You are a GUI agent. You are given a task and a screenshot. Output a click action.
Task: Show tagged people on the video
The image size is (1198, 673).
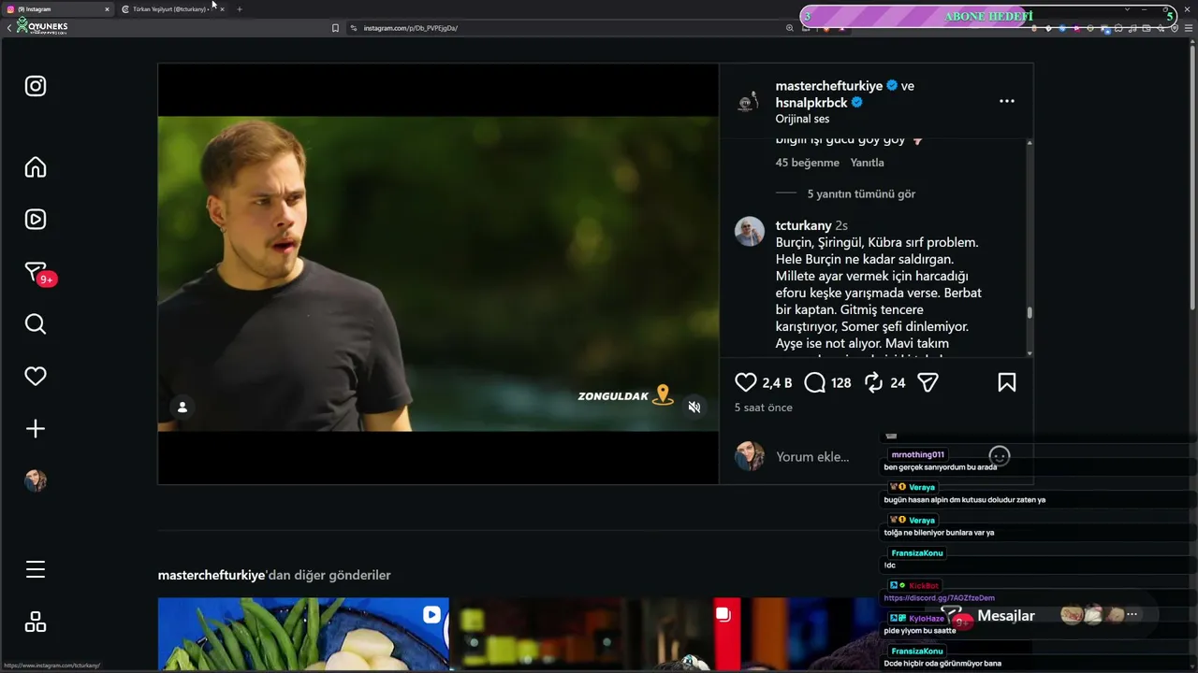click(183, 407)
